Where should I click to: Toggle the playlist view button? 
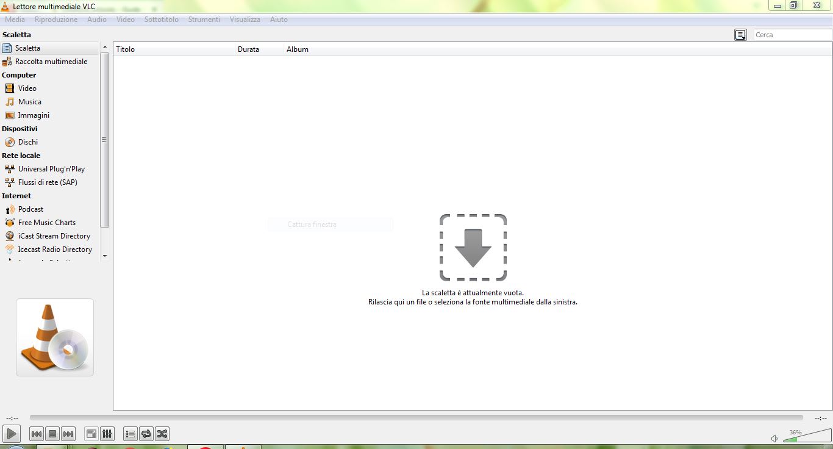130,434
